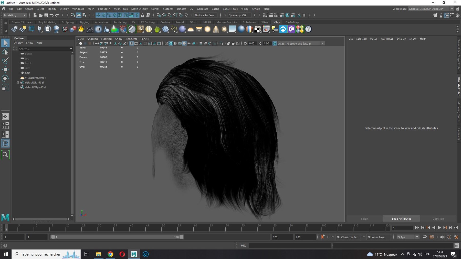Expand the defaultLightSet node
461x259 pixels.
point(18,83)
